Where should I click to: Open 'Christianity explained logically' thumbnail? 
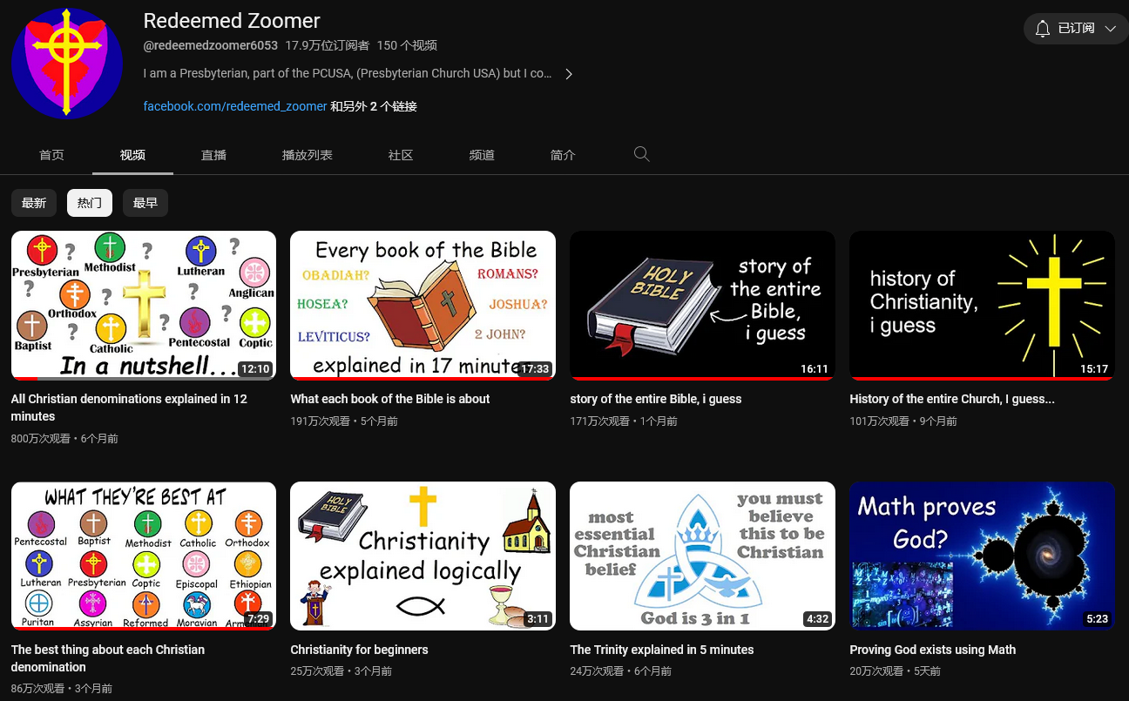(x=423, y=556)
